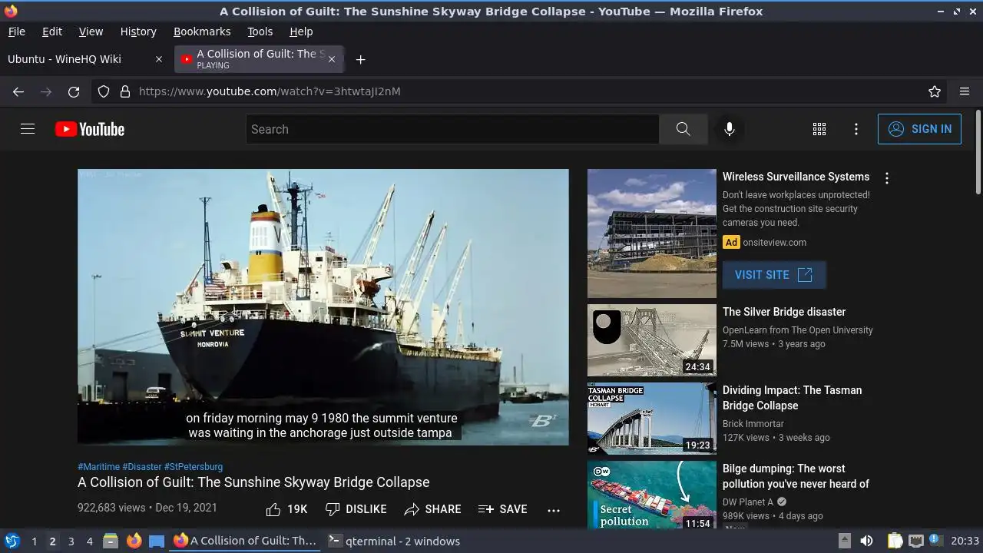Open the View menu
Screen dimensions: 983x553
pos(91,31)
